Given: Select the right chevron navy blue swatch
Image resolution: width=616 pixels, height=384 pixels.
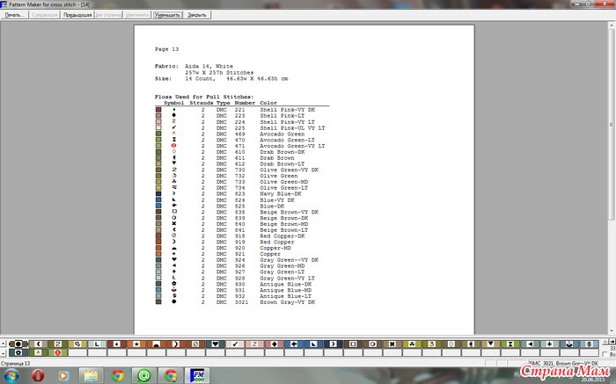Looking at the screenshot, I should (x=334, y=344).
